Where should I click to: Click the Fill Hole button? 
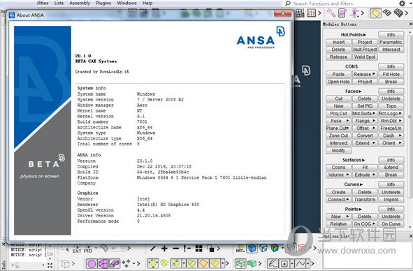pyautogui.click(x=391, y=74)
